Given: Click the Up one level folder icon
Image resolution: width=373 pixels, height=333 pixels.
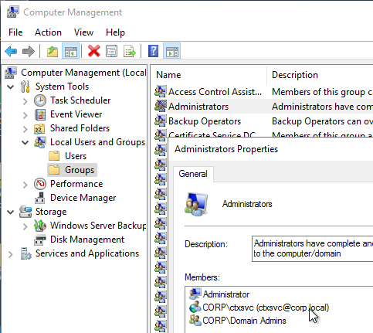Looking at the screenshot, I should [x=53, y=51].
